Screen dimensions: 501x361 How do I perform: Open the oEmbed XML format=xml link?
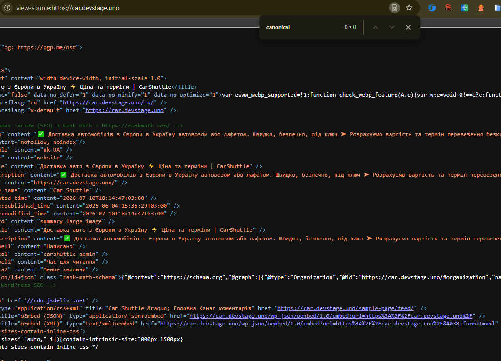click(327, 324)
